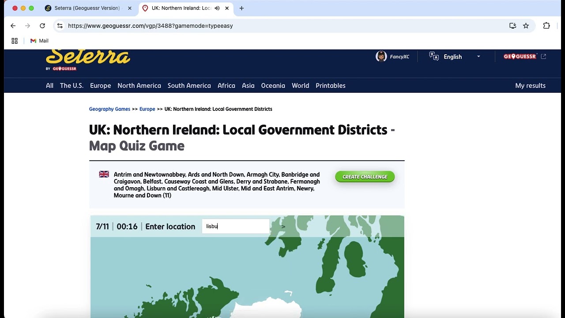565x318 pixels.
Task: Open The U.S. menu item
Action: 72,86
